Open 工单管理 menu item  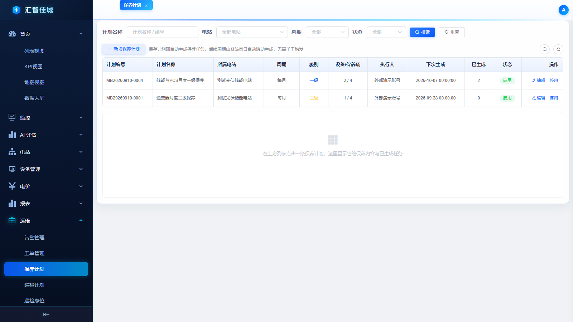point(34,253)
